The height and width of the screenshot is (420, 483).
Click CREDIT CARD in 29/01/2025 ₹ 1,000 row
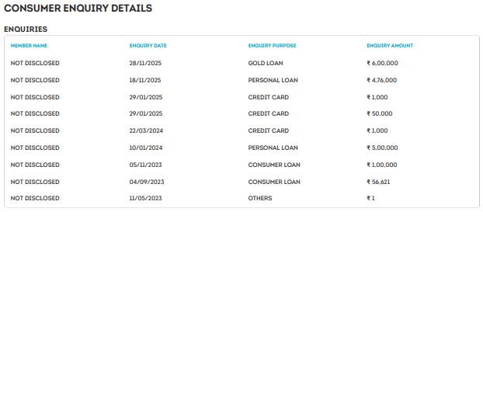pos(269,97)
